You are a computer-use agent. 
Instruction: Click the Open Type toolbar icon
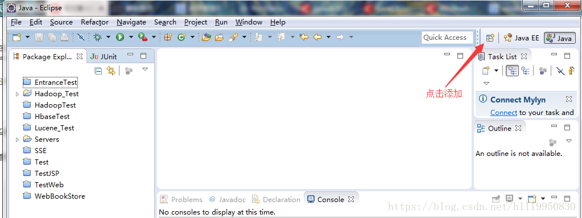coord(207,37)
